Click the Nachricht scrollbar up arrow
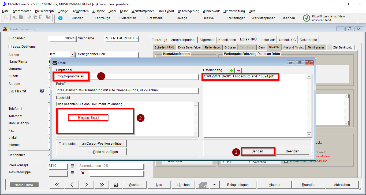 click(196, 104)
